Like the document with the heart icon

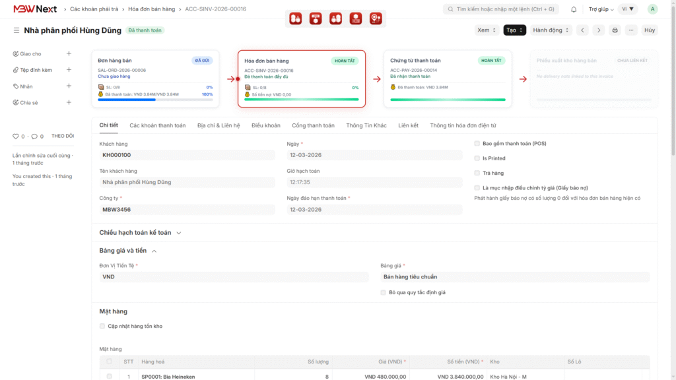[x=16, y=136]
